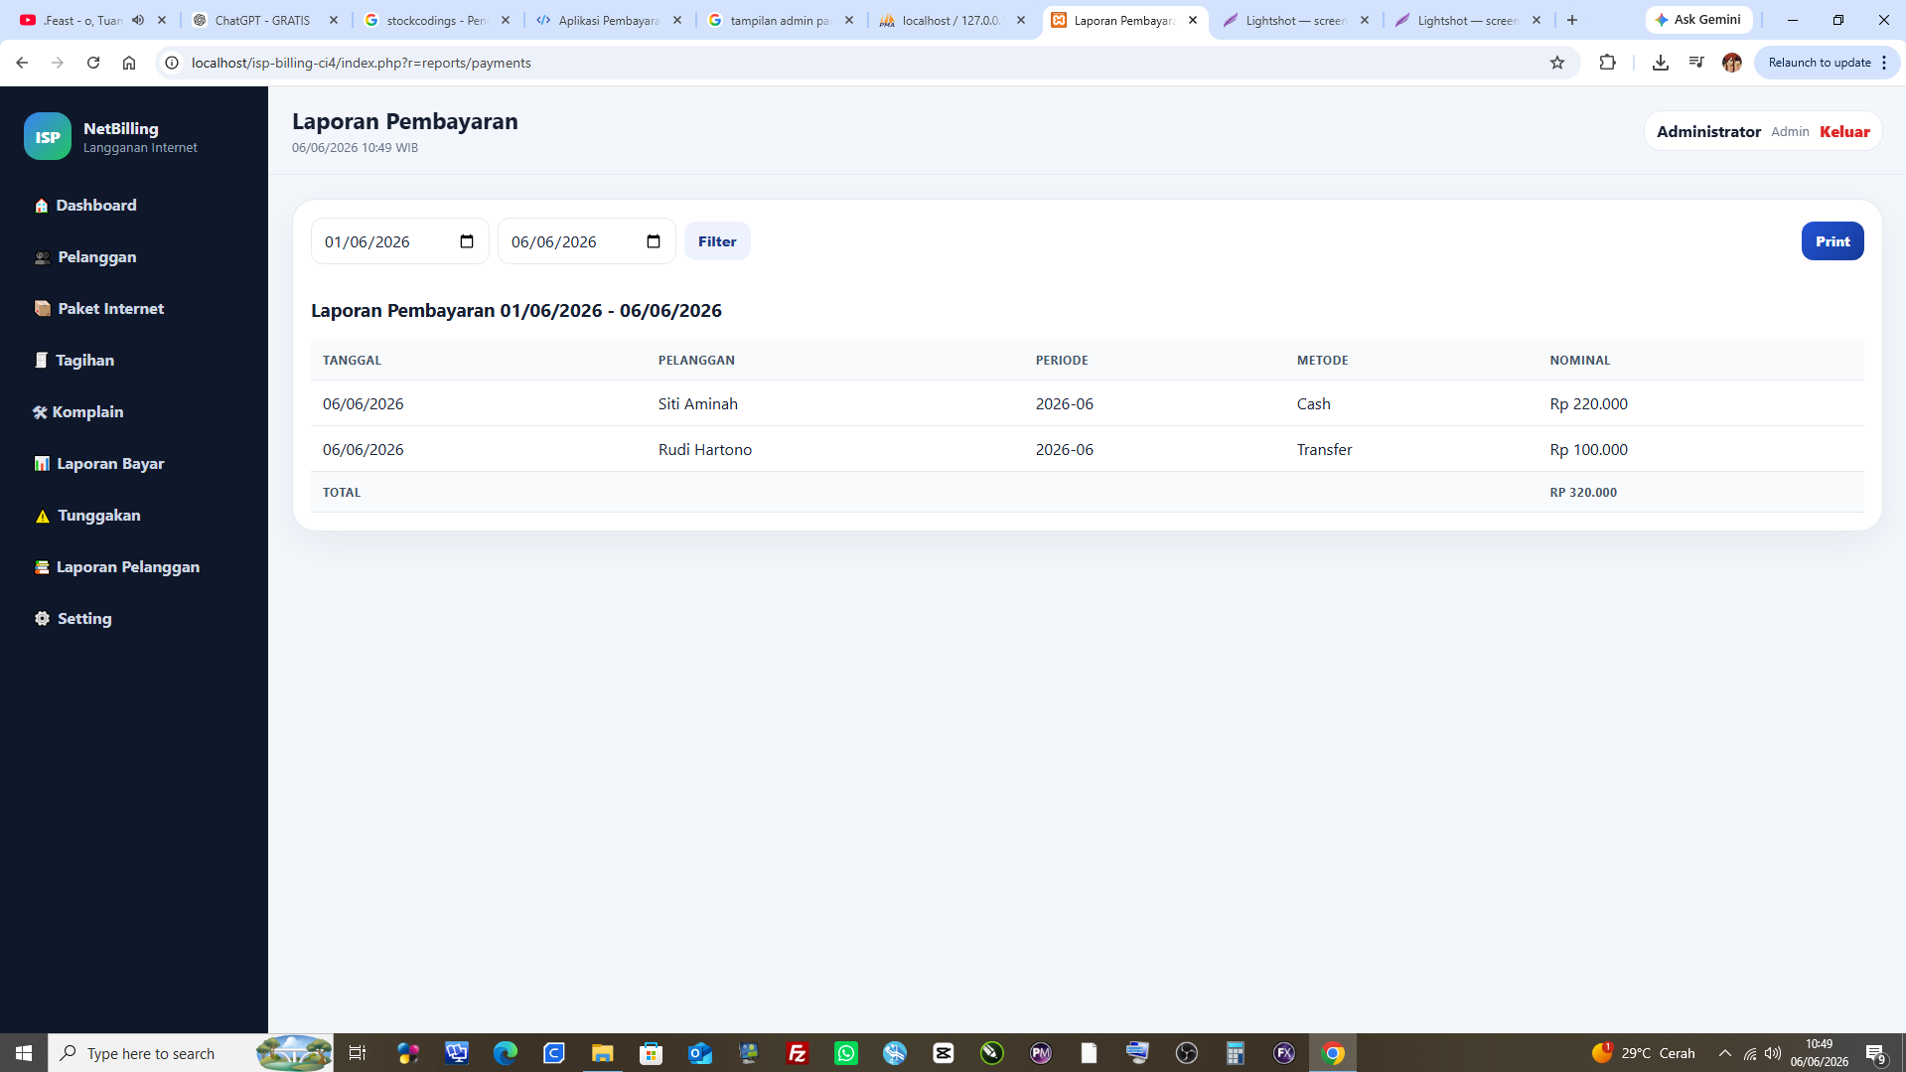The width and height of the screenshot is (1906, 1072).
Task: Click the NOMINAL column header
Action: 1579,360
